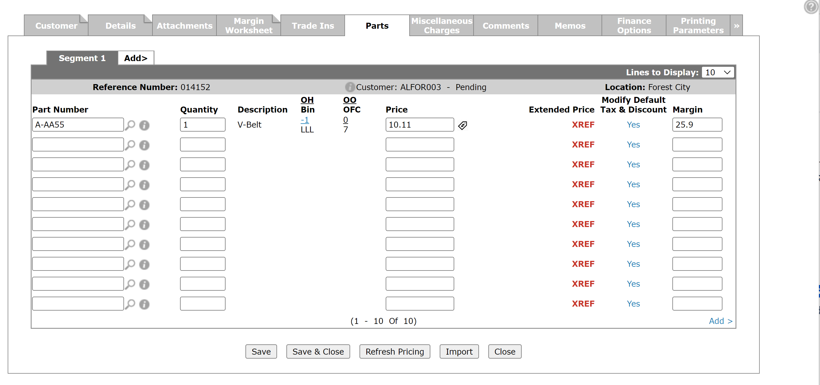Open the Finance Options tab
The width and height of the screenshot is (820, 385).
(634, 26)
